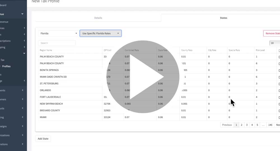Open the Florida state dropdown
This screenshot has height=151, width=280.
tap(58, 33)
